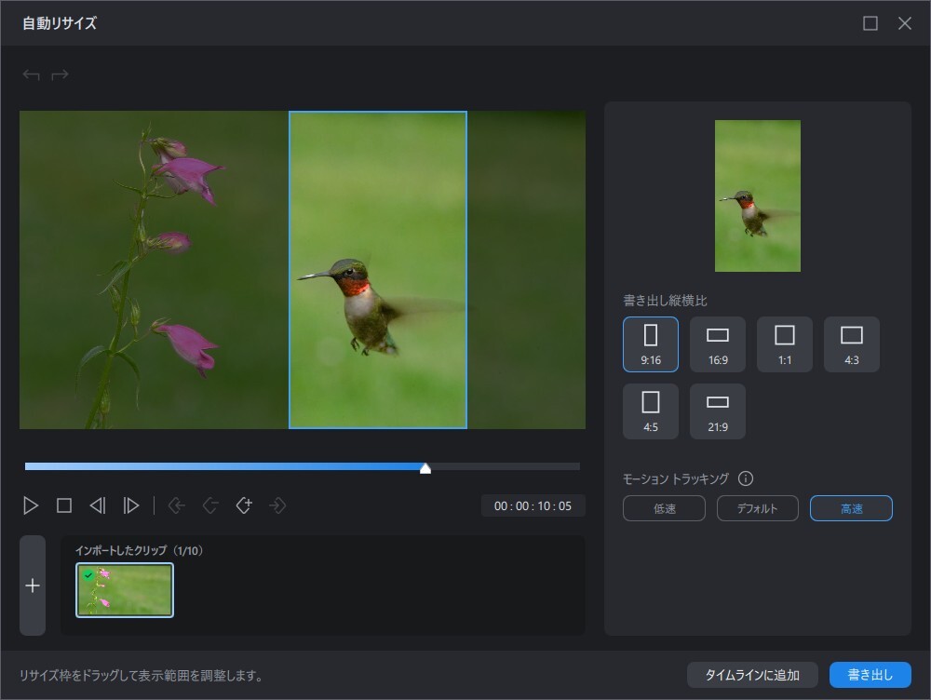Open motion tracking info tooltip icon

(x=746, y=478)
